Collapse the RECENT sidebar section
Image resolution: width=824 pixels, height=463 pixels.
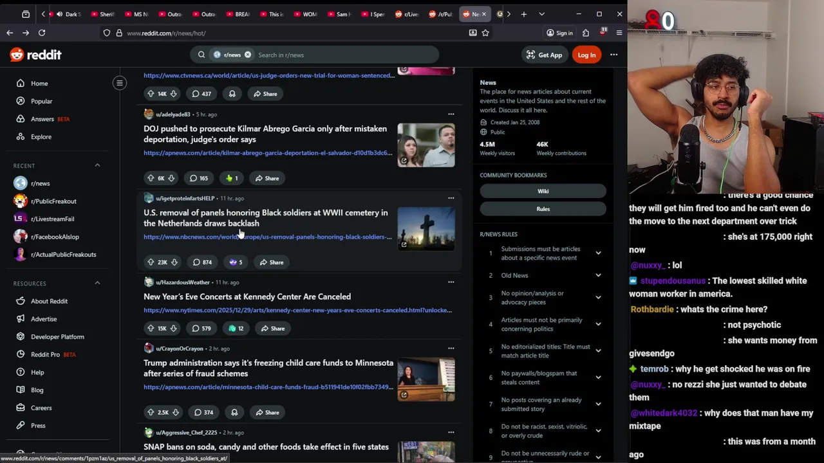pyautogui.click(x=97, y=165)
